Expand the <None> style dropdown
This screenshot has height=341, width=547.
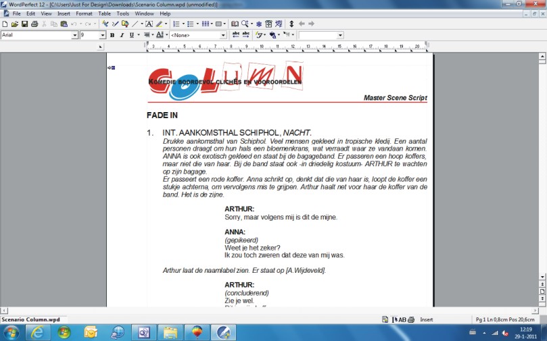click(223, 35)
